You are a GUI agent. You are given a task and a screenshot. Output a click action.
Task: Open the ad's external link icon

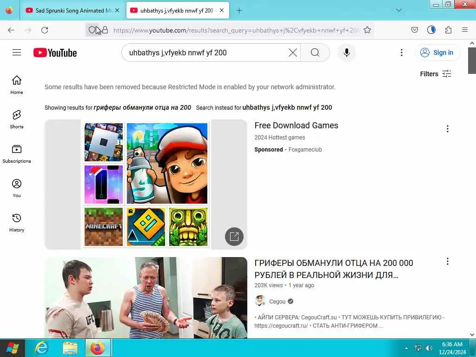click(234, 237)
